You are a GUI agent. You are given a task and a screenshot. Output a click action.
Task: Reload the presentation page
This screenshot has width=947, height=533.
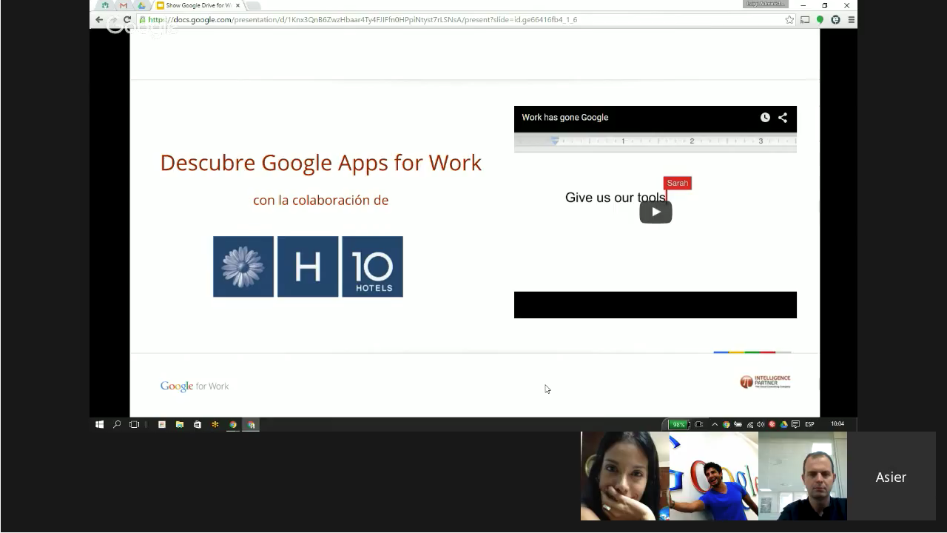127,20
